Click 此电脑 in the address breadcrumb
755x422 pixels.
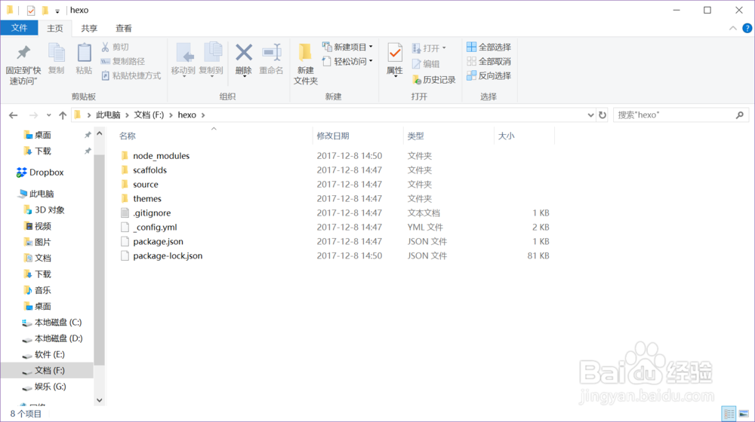click(108, 115)
